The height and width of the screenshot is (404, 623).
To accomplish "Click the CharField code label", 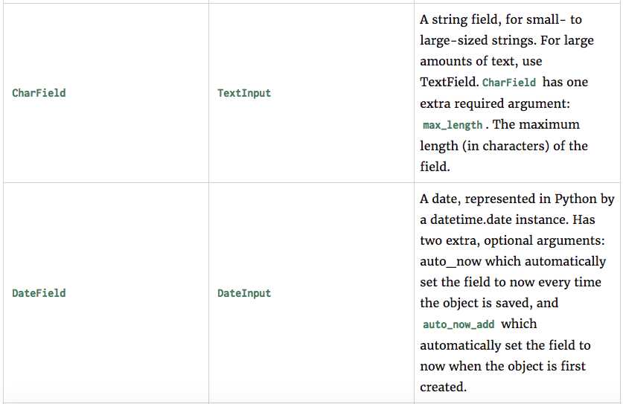I will pos(39,93).
